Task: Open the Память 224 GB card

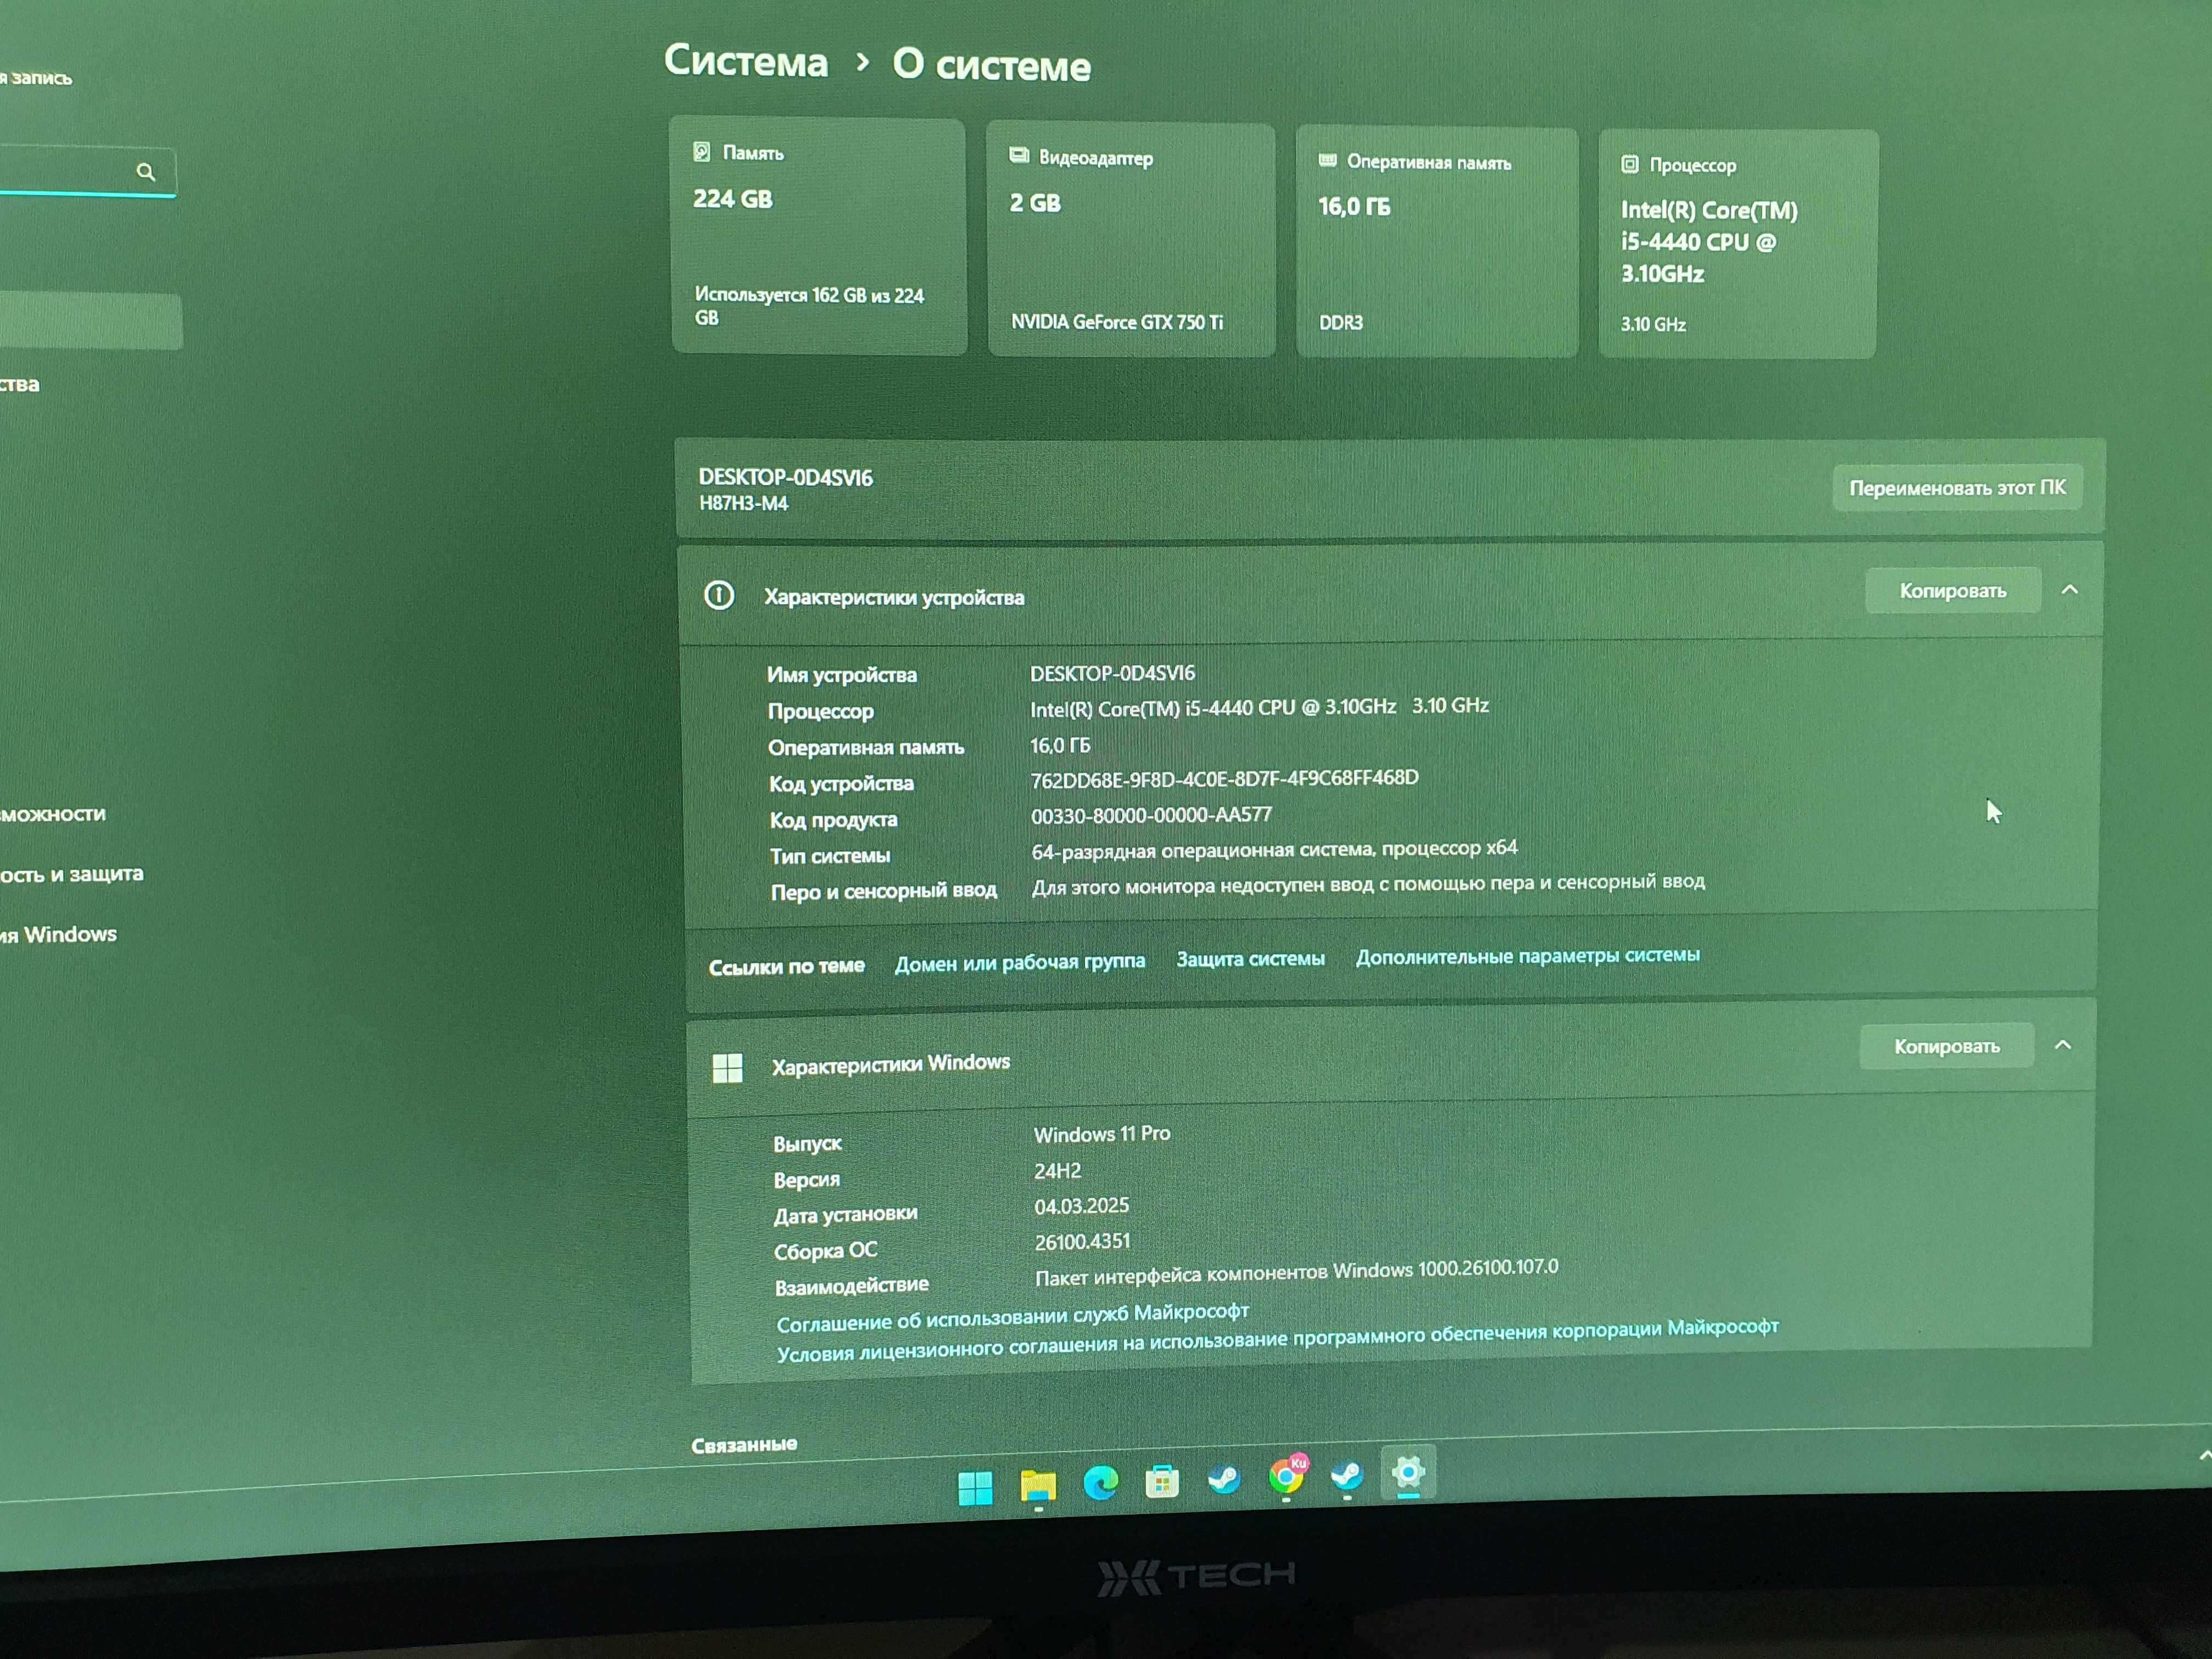Action: coord(818,236)
